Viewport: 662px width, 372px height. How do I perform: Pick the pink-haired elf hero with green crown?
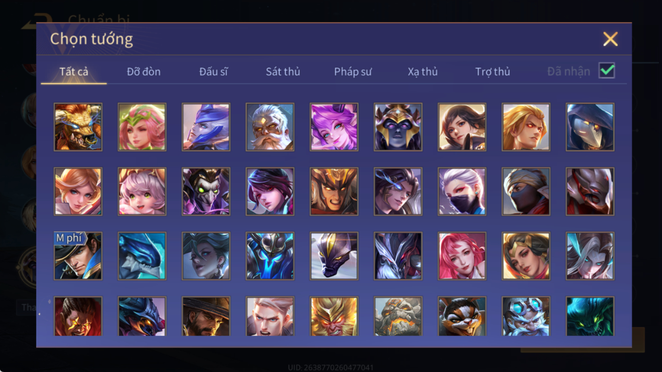pyautogui.click(x=142, y=127)
